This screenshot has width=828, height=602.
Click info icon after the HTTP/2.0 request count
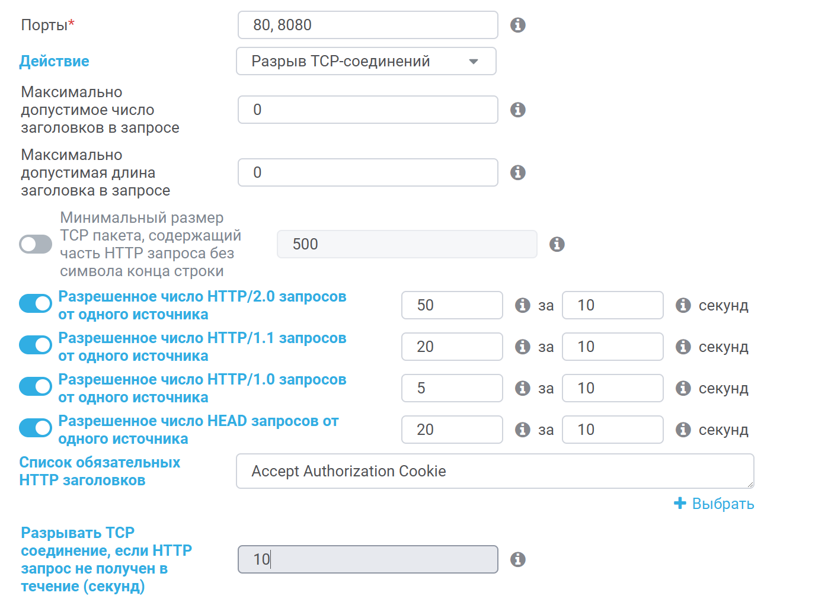point(522,305)
